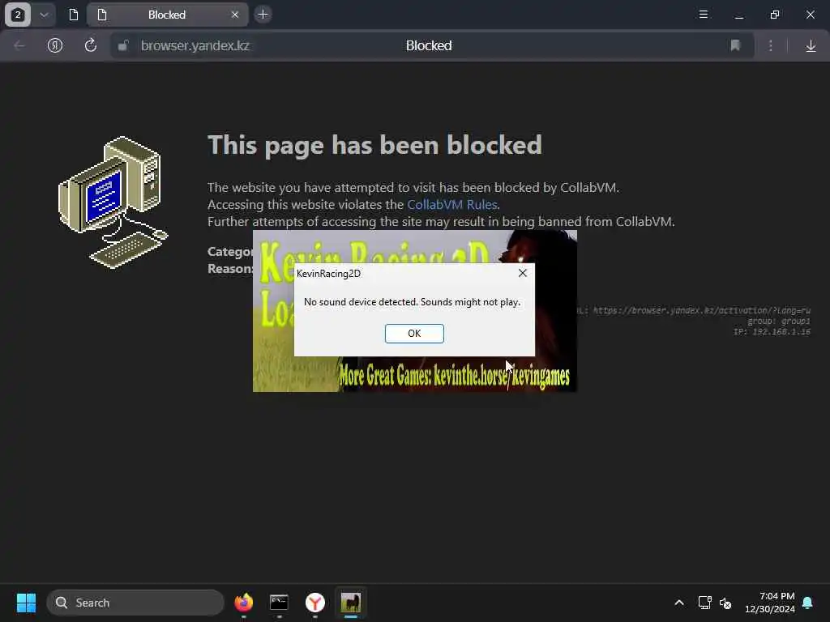Open the page options three-dot menu
This screenshot has height=622, width=830.
click(771, 45)
